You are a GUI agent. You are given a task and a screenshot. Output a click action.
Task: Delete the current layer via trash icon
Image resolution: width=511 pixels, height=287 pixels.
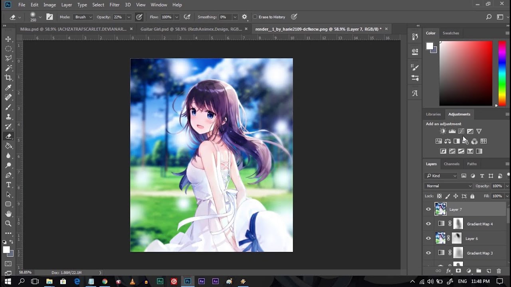click(499, 271)
